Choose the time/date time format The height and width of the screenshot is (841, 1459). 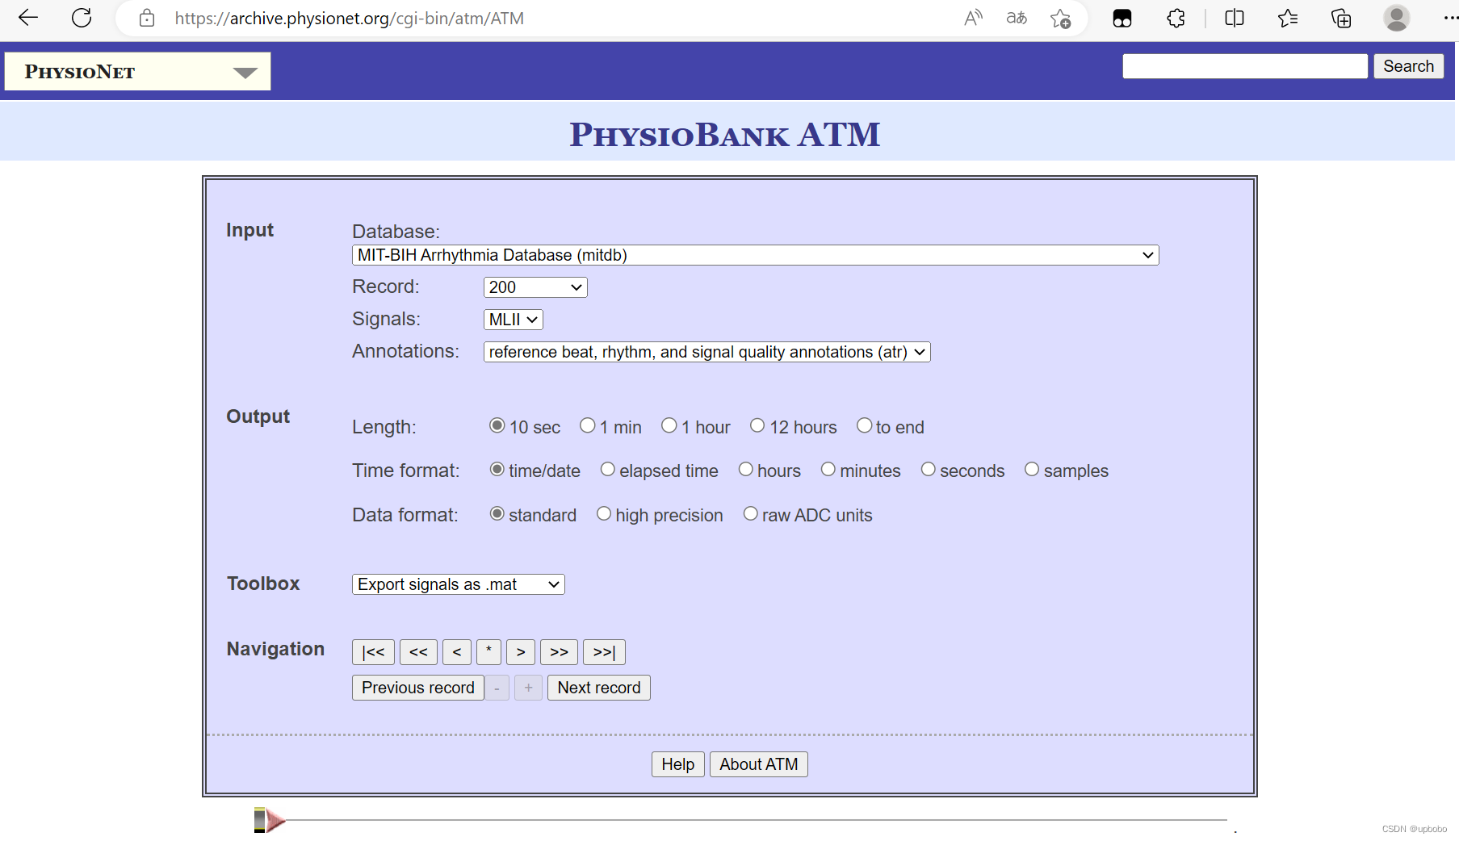(497, 469)
